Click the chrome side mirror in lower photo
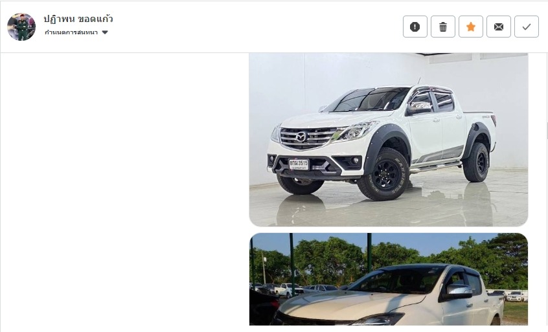 tap(459, 291)
